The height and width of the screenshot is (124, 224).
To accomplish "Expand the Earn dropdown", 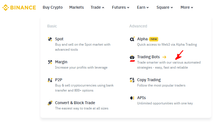I will (143, 8).
